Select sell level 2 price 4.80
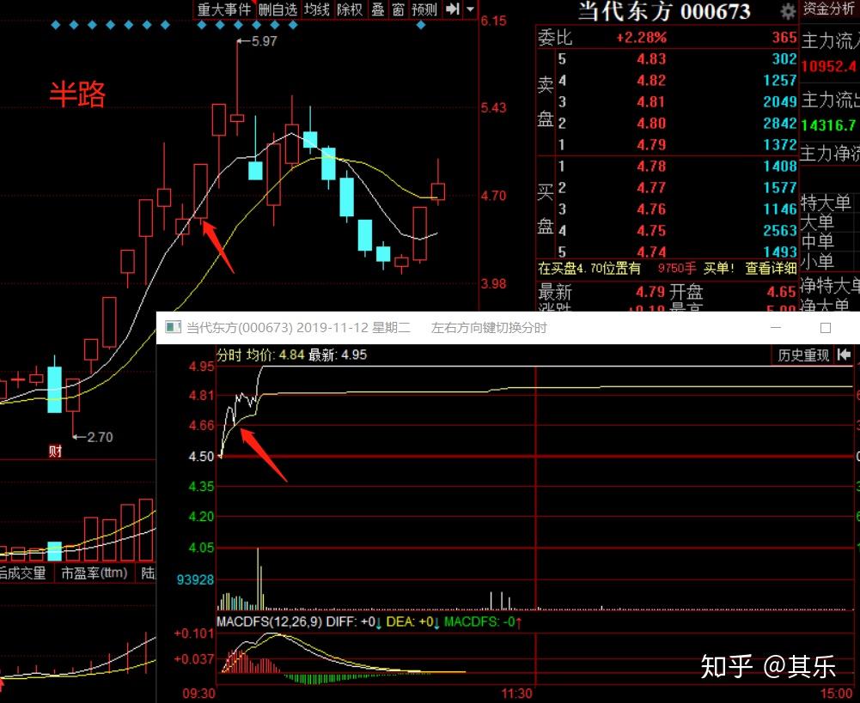The image size is (860, 703). coord(651,123)
